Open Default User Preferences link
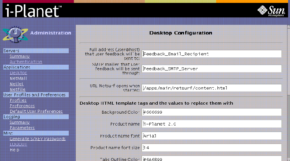Viewport: 290px width, 161px height. pyautogui.click(x=36, y=111)
